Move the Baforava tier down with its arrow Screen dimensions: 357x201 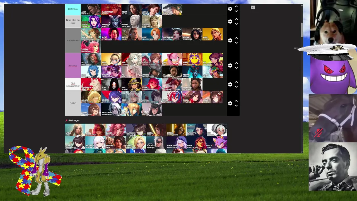(236, 11)
